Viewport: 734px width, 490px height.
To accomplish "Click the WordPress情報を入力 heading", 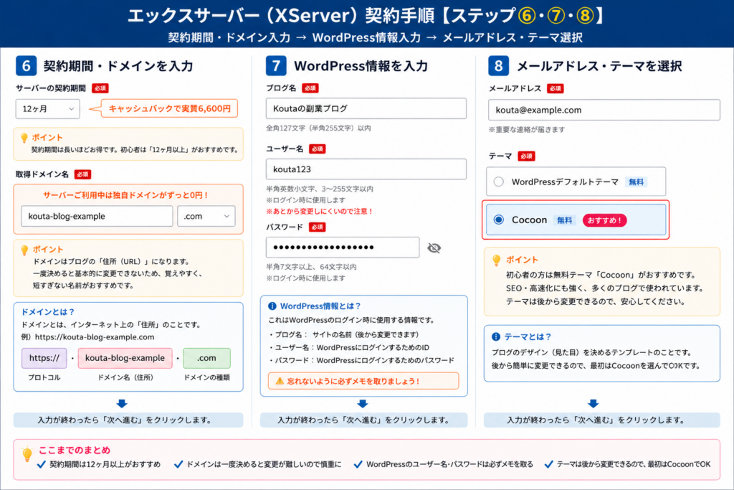I will 361,65.
